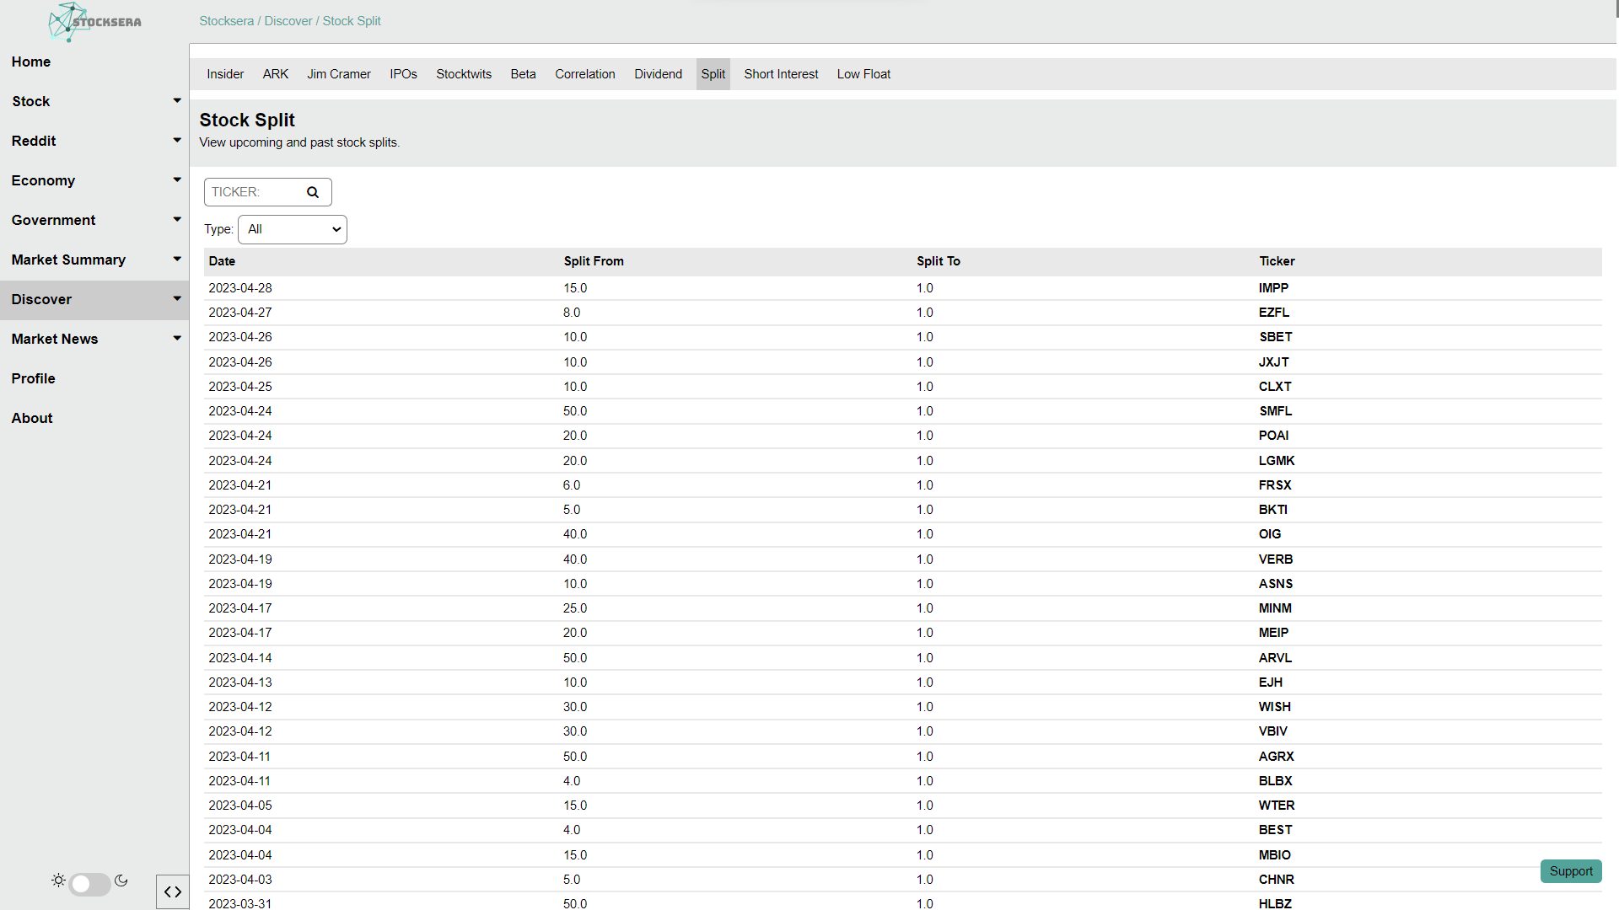Open the Profile sidebar link
Viewport: 1619px width, 910px height.
coord(34,378)
